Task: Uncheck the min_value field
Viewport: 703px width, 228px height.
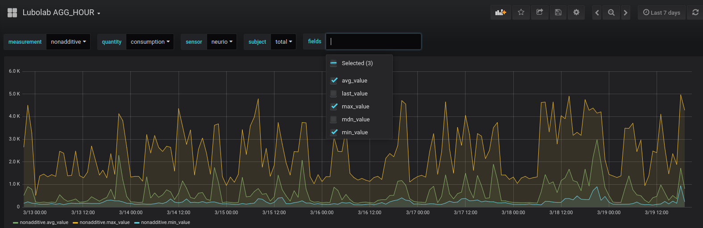Action: tap(333, 132)
